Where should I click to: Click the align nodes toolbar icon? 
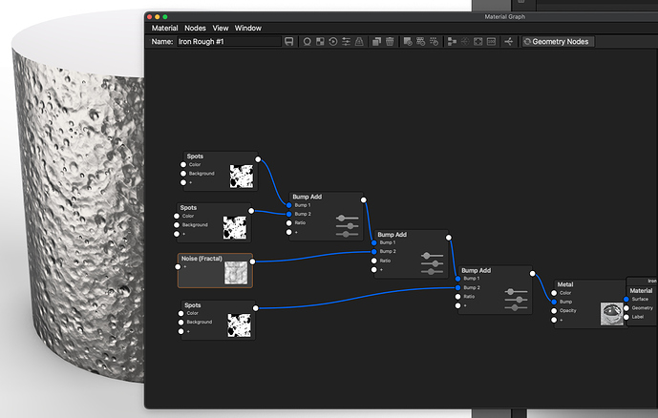(452, 41)
